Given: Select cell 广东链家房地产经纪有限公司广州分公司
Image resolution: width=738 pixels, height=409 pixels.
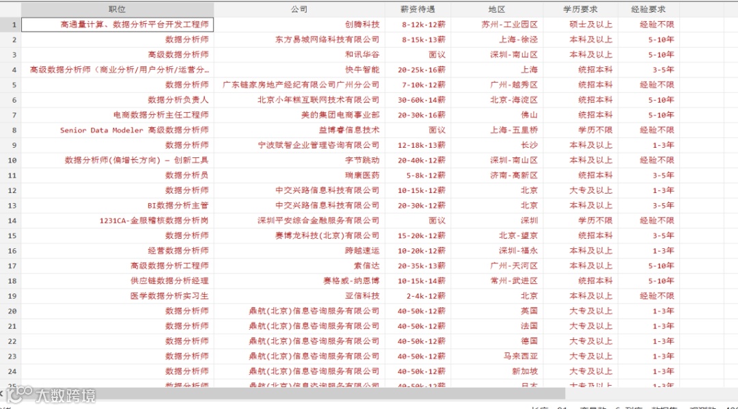Looking at the screenshot, I should point(299,85).
